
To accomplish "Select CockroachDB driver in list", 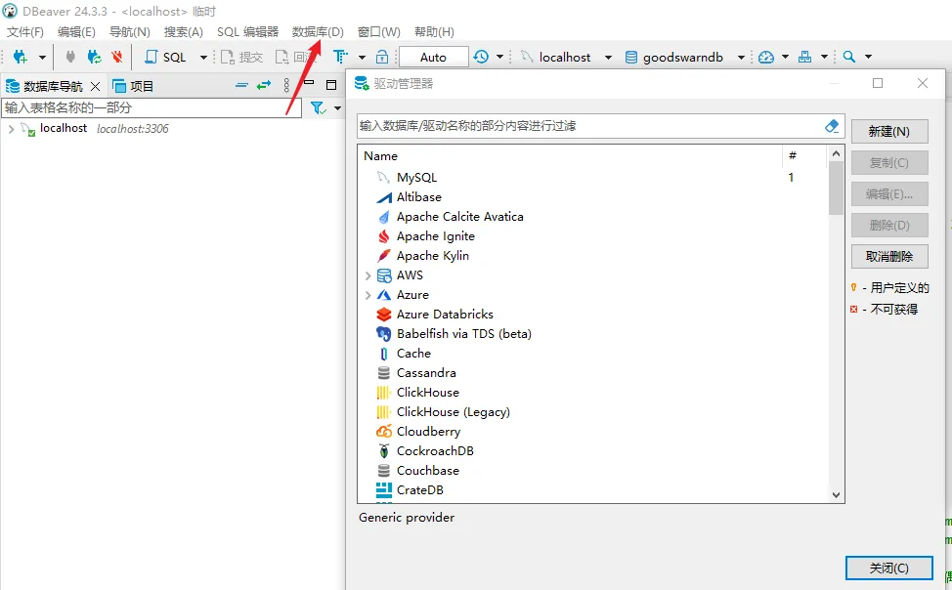I will (x=435, y=451).
